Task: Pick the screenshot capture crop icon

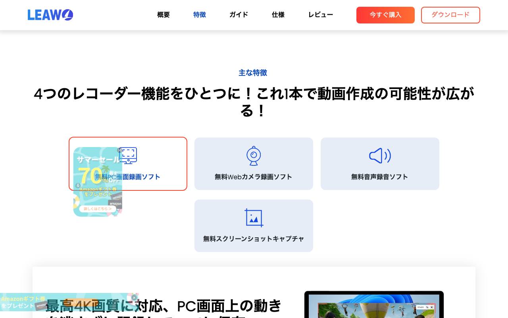Action: pyautogui.click(x=254, y=217)
